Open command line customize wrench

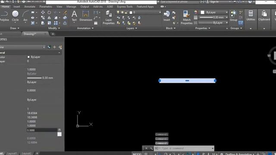pyautogui.click(x=151, y=148)
